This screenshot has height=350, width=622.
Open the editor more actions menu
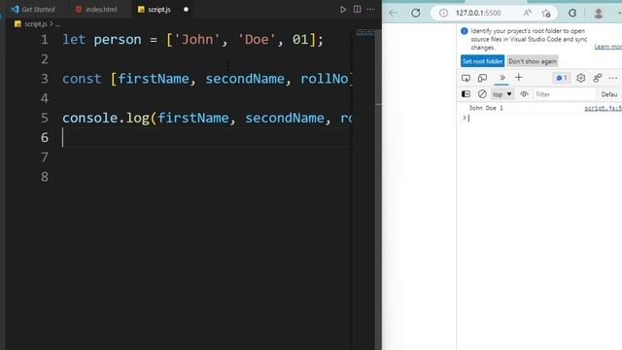click(370, 9)
